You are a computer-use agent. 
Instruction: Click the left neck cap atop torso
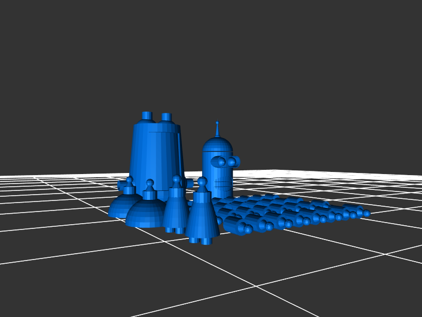pyautogui.click(x=147, y=116)
